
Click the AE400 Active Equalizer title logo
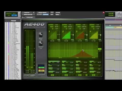[34, 25]
